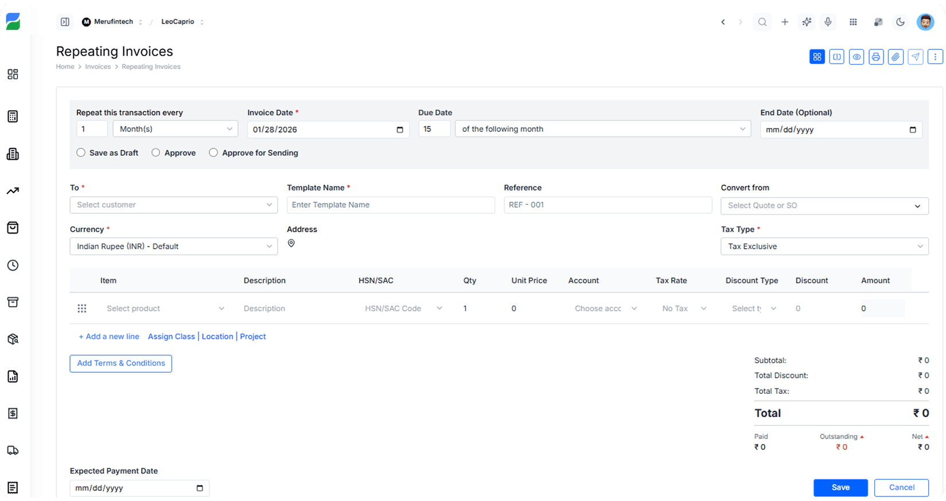Select the Save as Draft radio button
The height and width of the screenshot is (501, 946).
pos(81,152)
